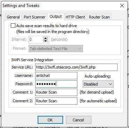Click the Comment 1 text field
Image resolution: width=129 pixels, height=128 pixels.
(x=56, y=92)
